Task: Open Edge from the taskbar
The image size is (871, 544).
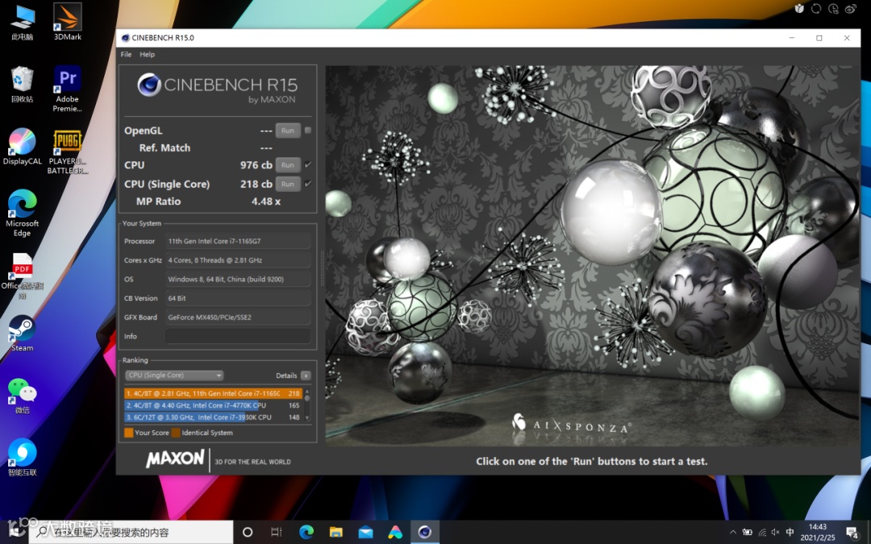Action: coord(306,533)
